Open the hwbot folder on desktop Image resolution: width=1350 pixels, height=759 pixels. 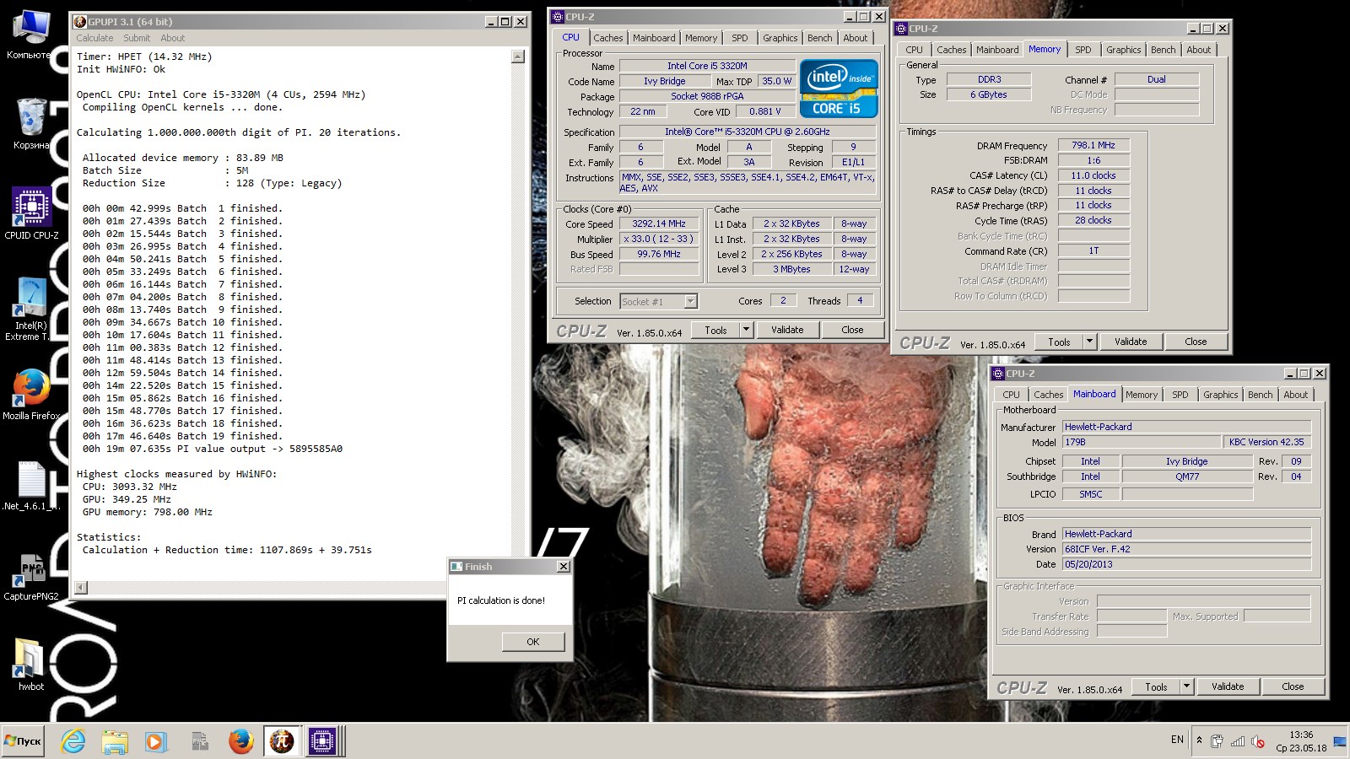31,665
